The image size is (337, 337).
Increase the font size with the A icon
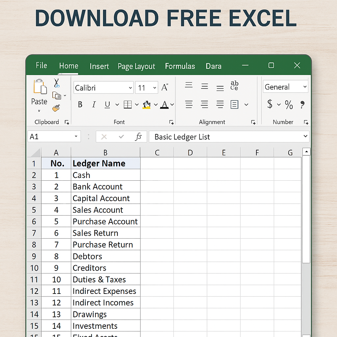point(165,87)
